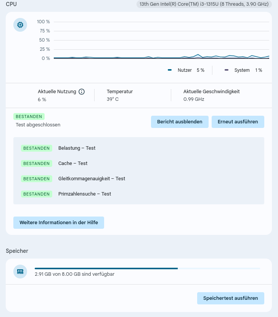
Task: Hide the report with Bericht ausblenden
Action: tap(180, 122)
